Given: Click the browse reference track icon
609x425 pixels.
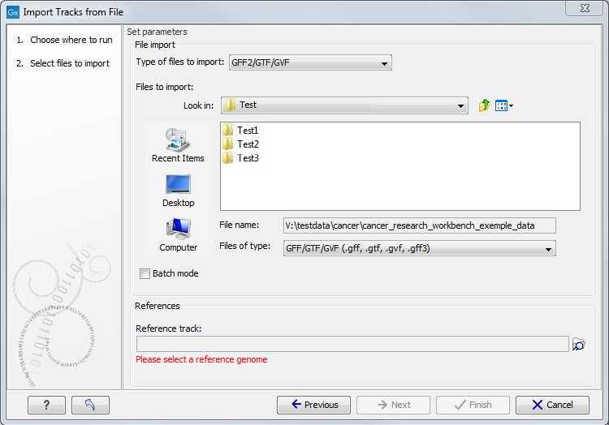Looking at the screenshot, I should 578,345.
